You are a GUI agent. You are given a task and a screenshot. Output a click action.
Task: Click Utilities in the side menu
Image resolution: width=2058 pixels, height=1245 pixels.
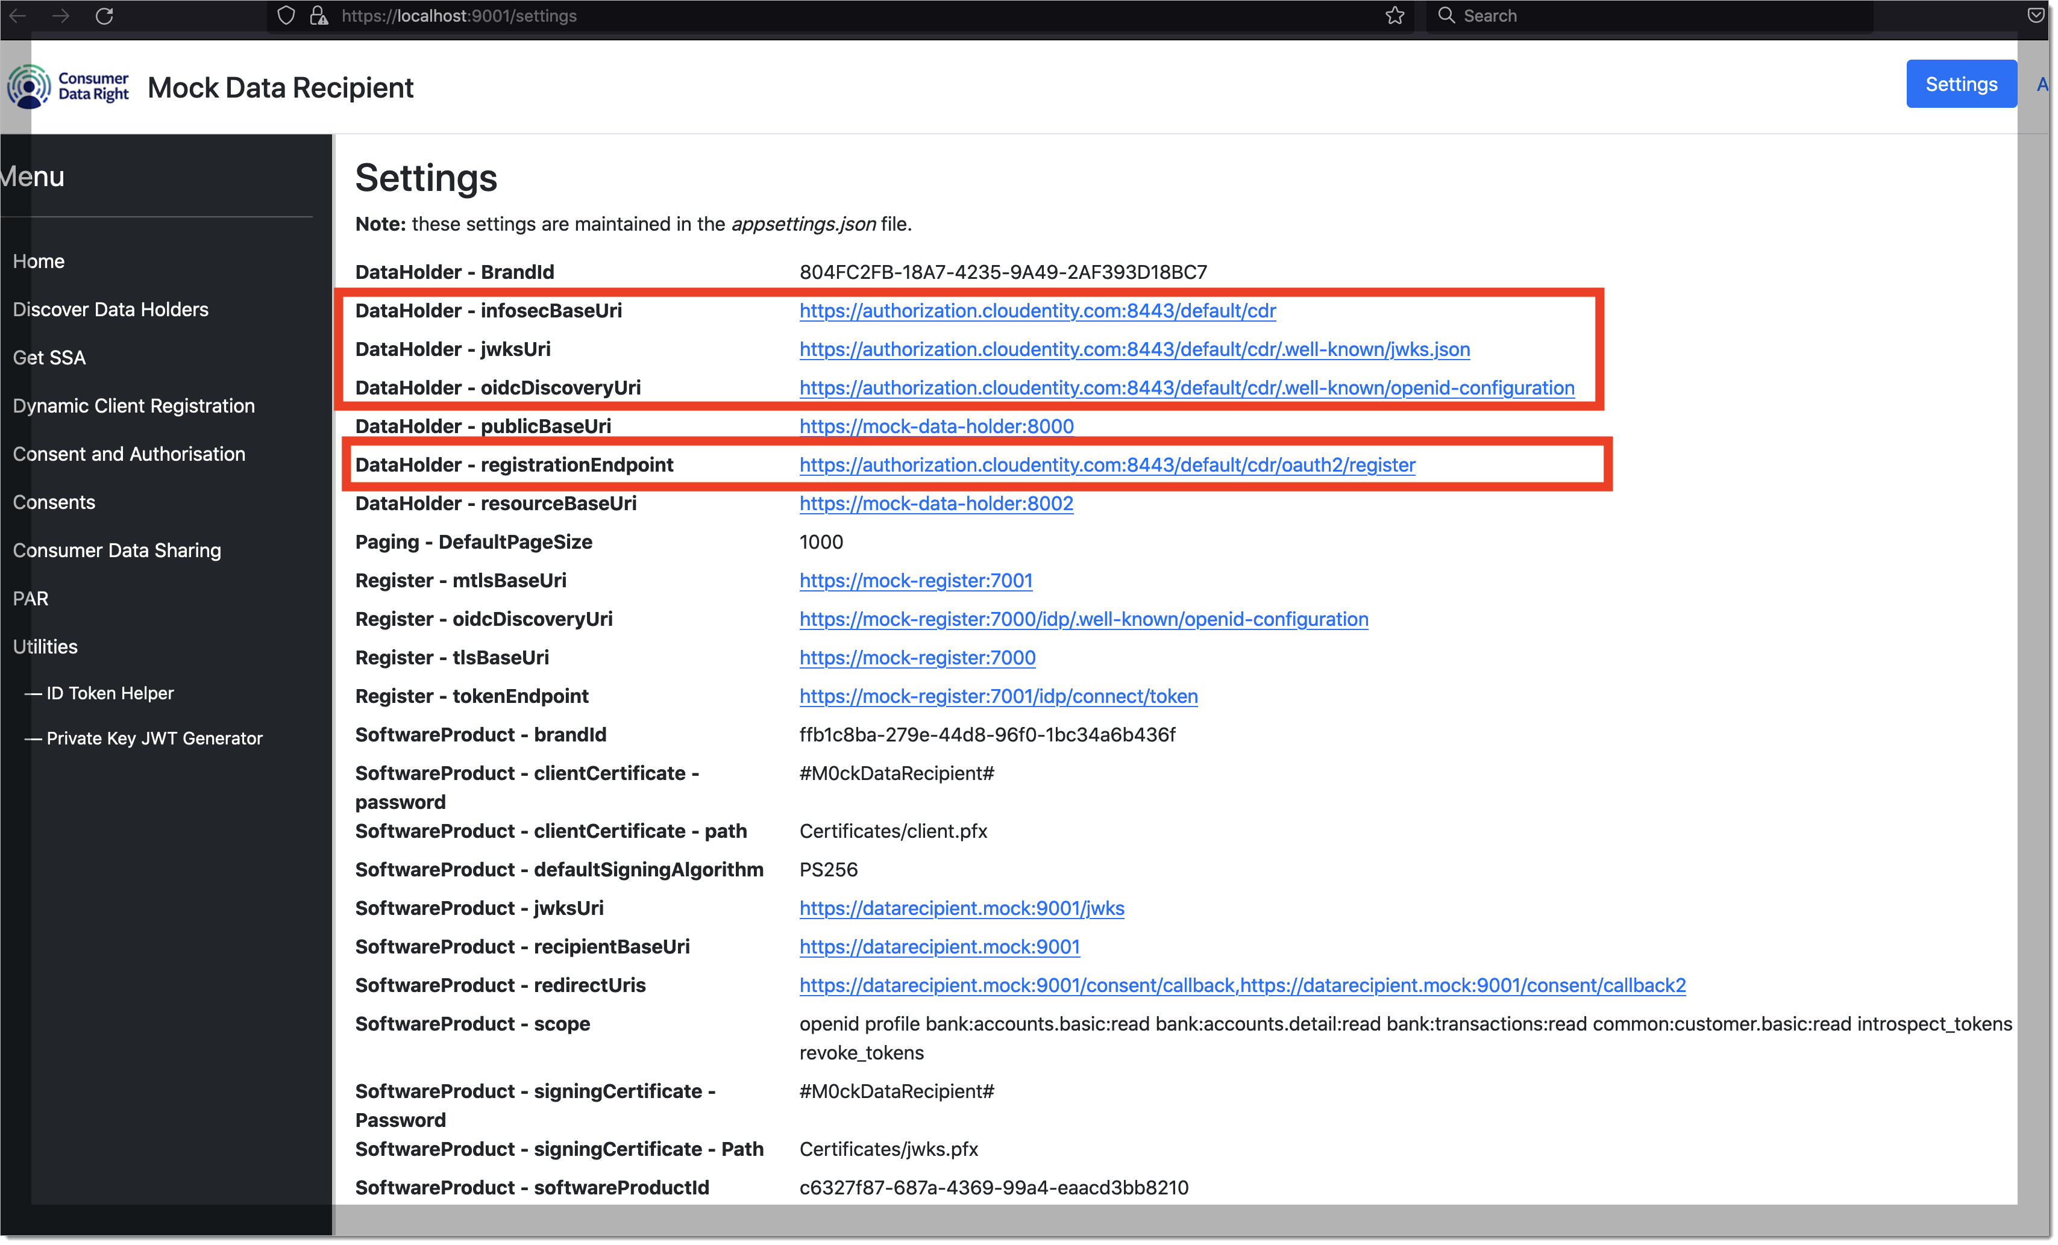click(45, 647)
